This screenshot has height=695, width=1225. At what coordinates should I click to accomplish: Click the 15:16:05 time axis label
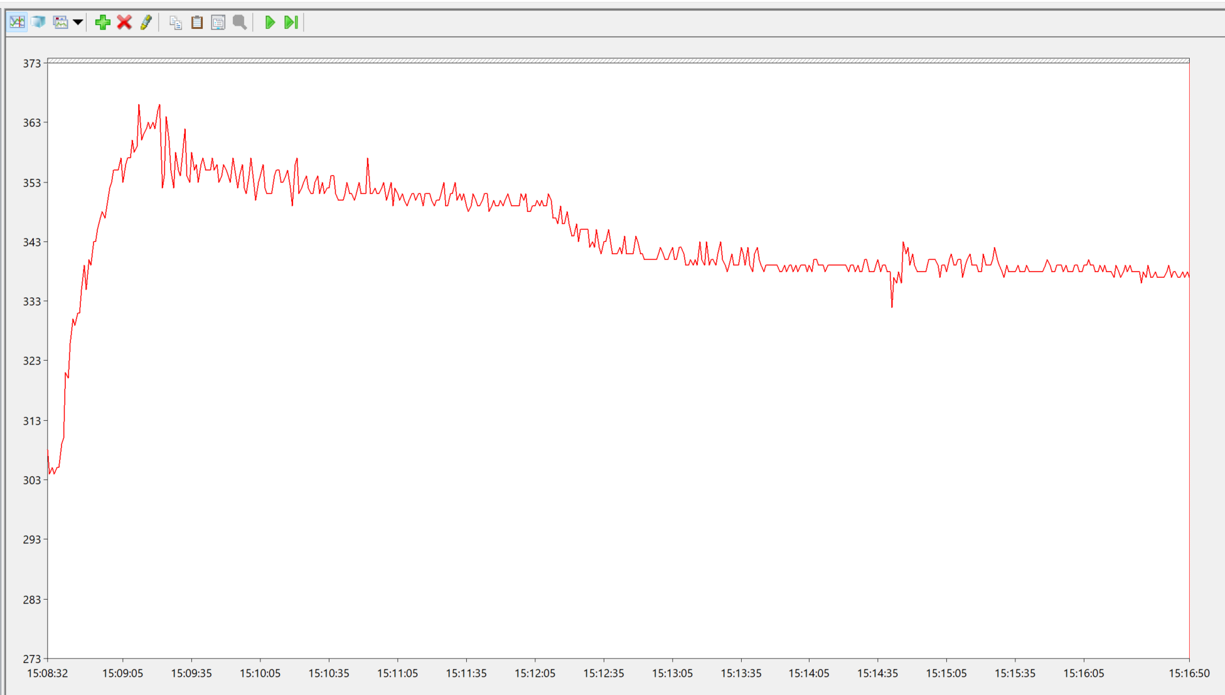coord(1084,673)
